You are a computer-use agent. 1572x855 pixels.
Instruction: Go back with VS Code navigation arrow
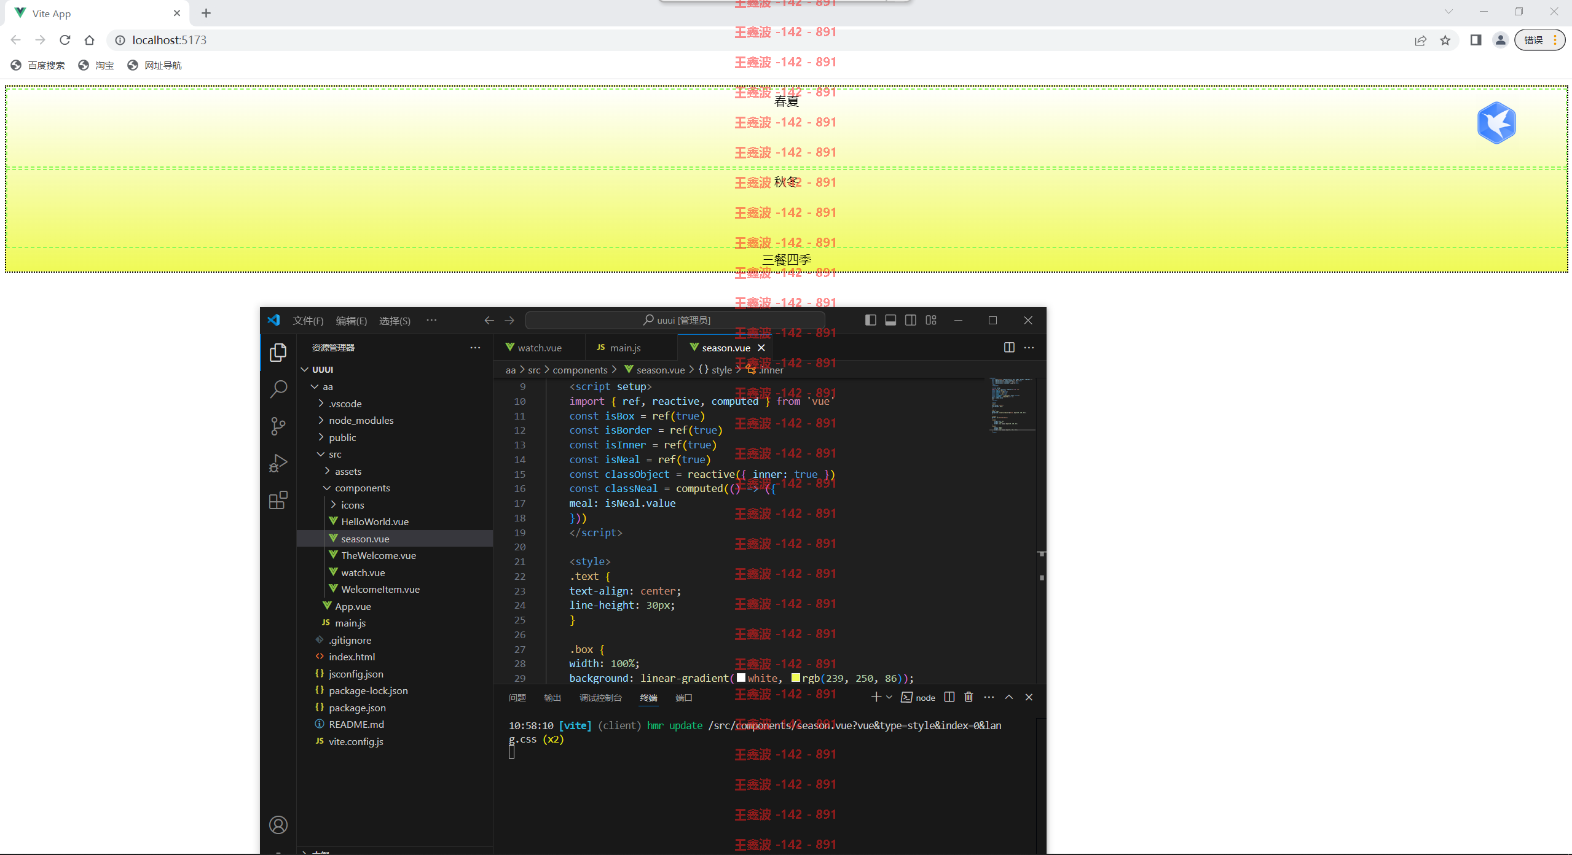coord(489,320)
